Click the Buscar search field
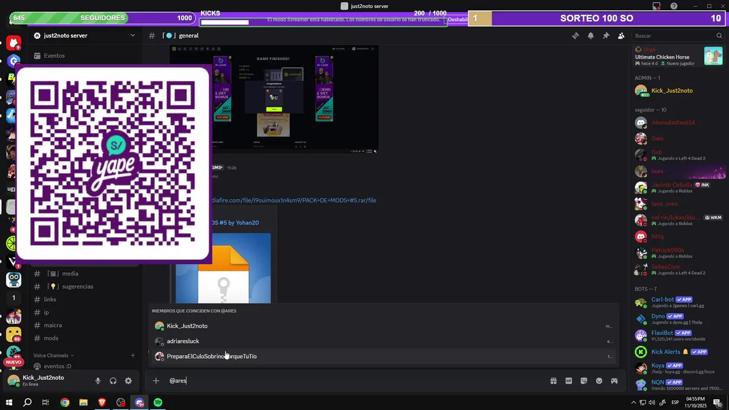The height and width of the screenshot is (410, 729). coord(678,35)
